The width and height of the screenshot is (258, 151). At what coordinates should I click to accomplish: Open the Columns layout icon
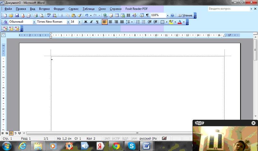[128, 15]
